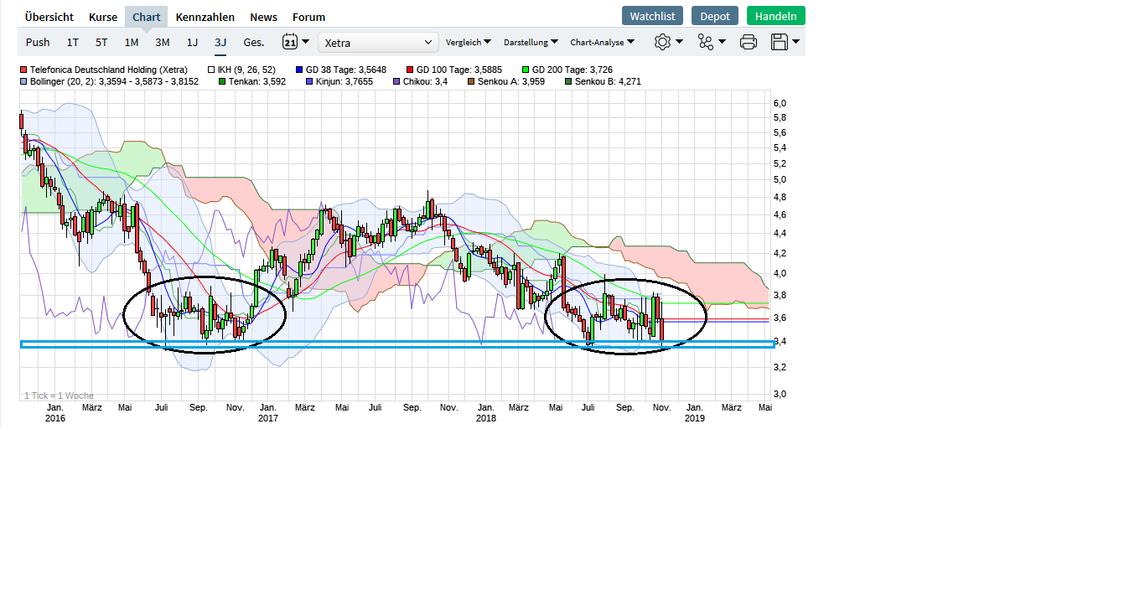Activate the Push live update mode
Image resolution: width=1145 pixels, height=610 pixels.
coord(38,42)
